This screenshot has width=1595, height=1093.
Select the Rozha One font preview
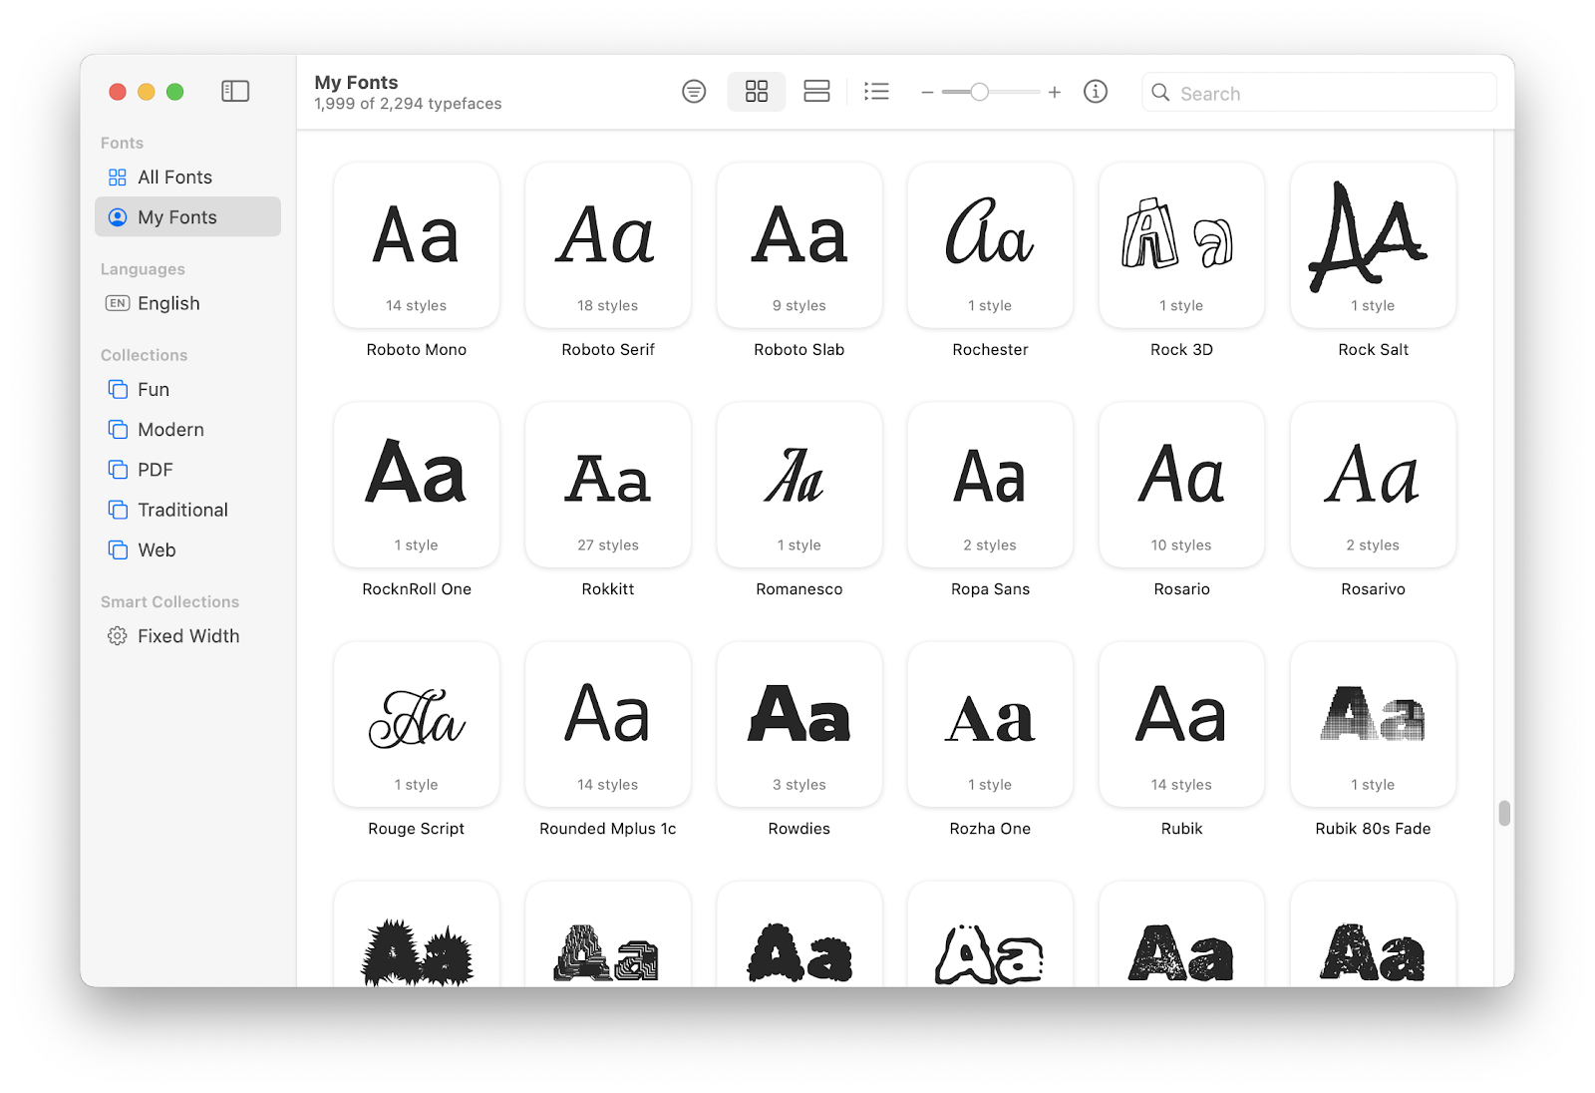[990, 724]
